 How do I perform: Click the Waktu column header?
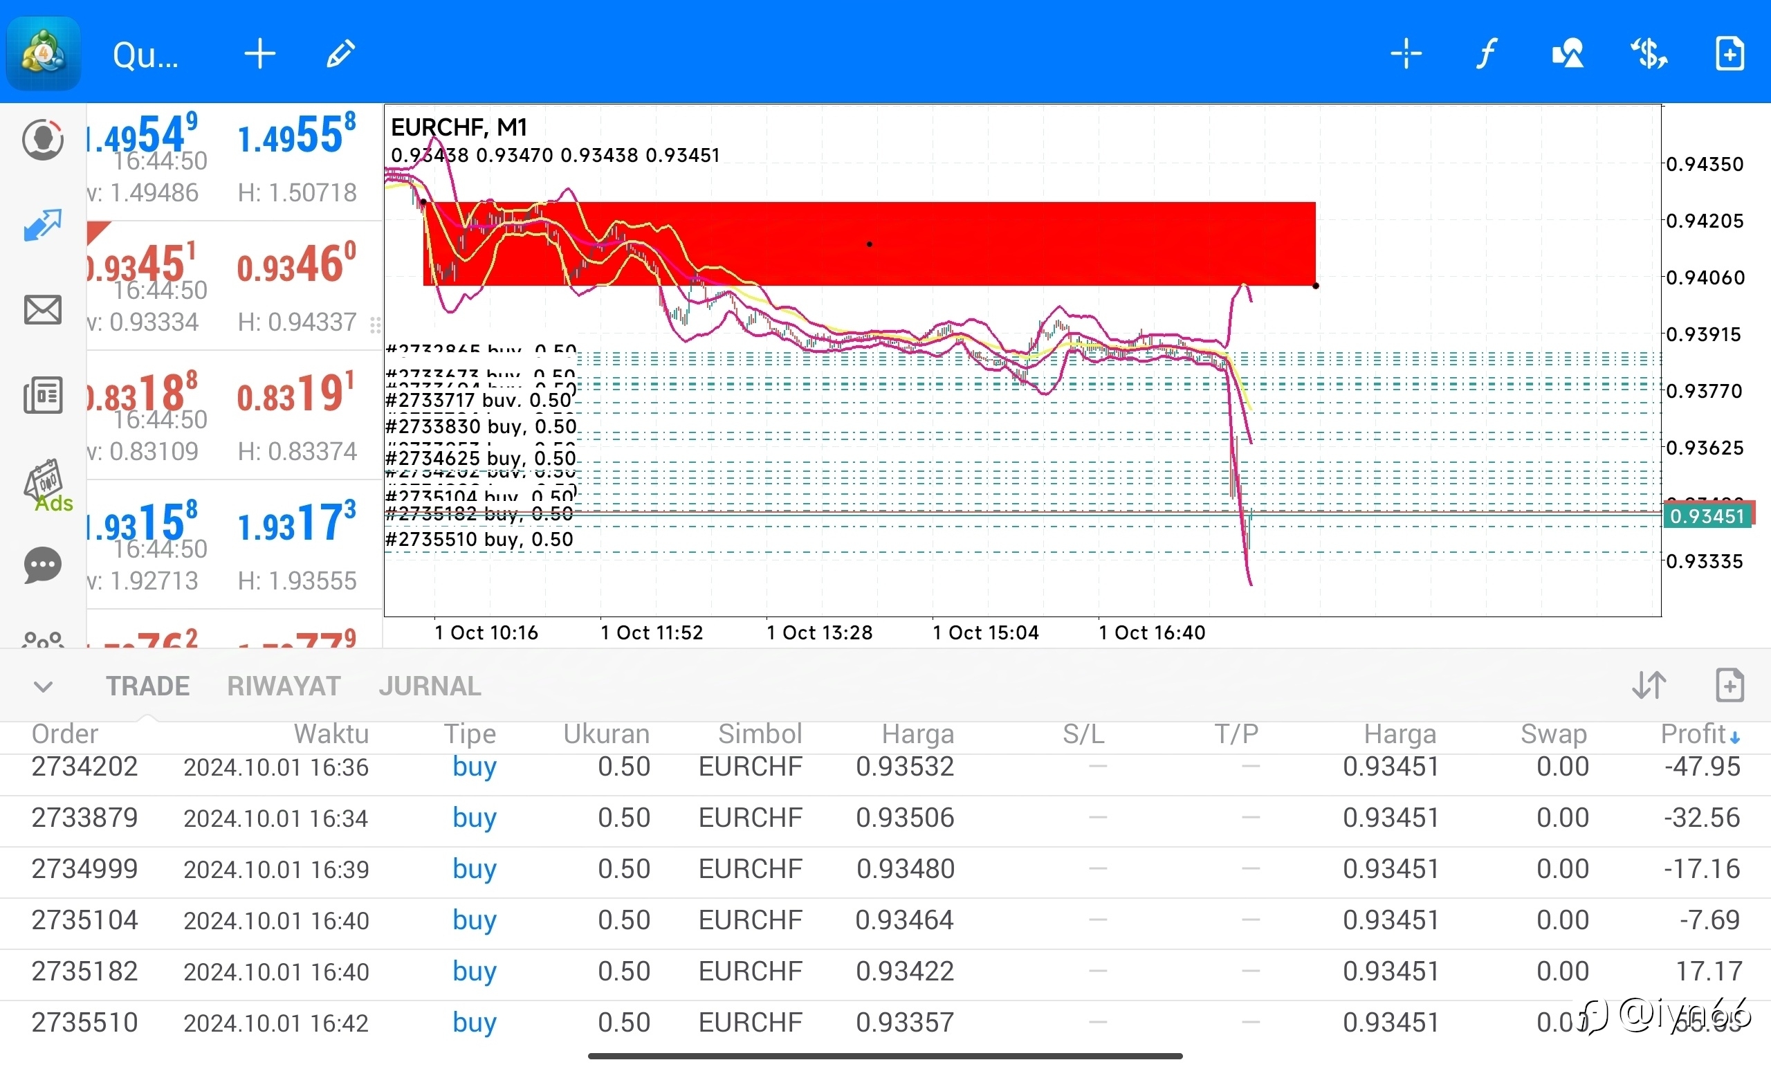pyautogui.click(x=331, y=734)
